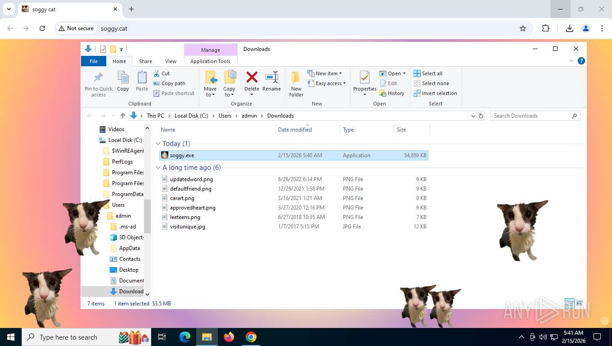Click the Paste ribbon icon
This screenshot has width=612, height=346.
tap(142, 77)
